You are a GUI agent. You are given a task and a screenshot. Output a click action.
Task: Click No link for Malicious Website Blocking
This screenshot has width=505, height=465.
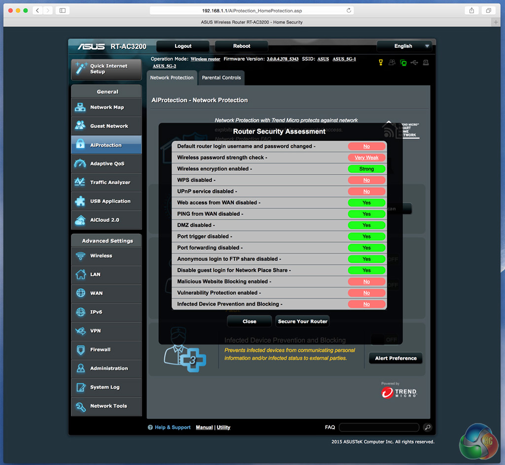click(x=366, y=282)
